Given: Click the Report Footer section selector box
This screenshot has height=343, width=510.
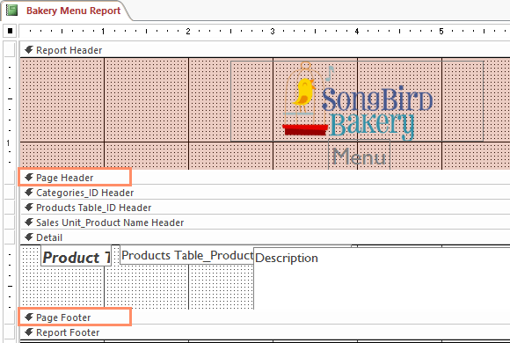Looking at the screenshot, I should [10, 332].
